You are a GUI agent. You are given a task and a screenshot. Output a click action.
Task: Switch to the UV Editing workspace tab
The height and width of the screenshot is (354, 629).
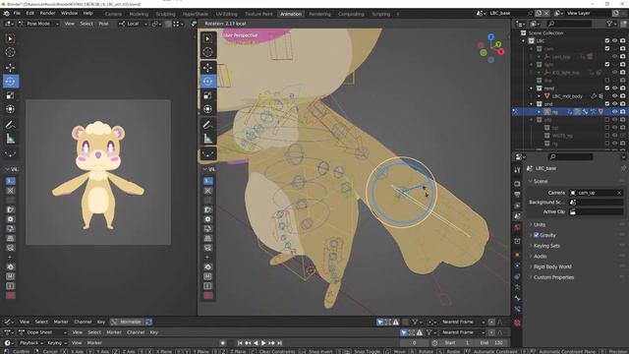[226, 14]
